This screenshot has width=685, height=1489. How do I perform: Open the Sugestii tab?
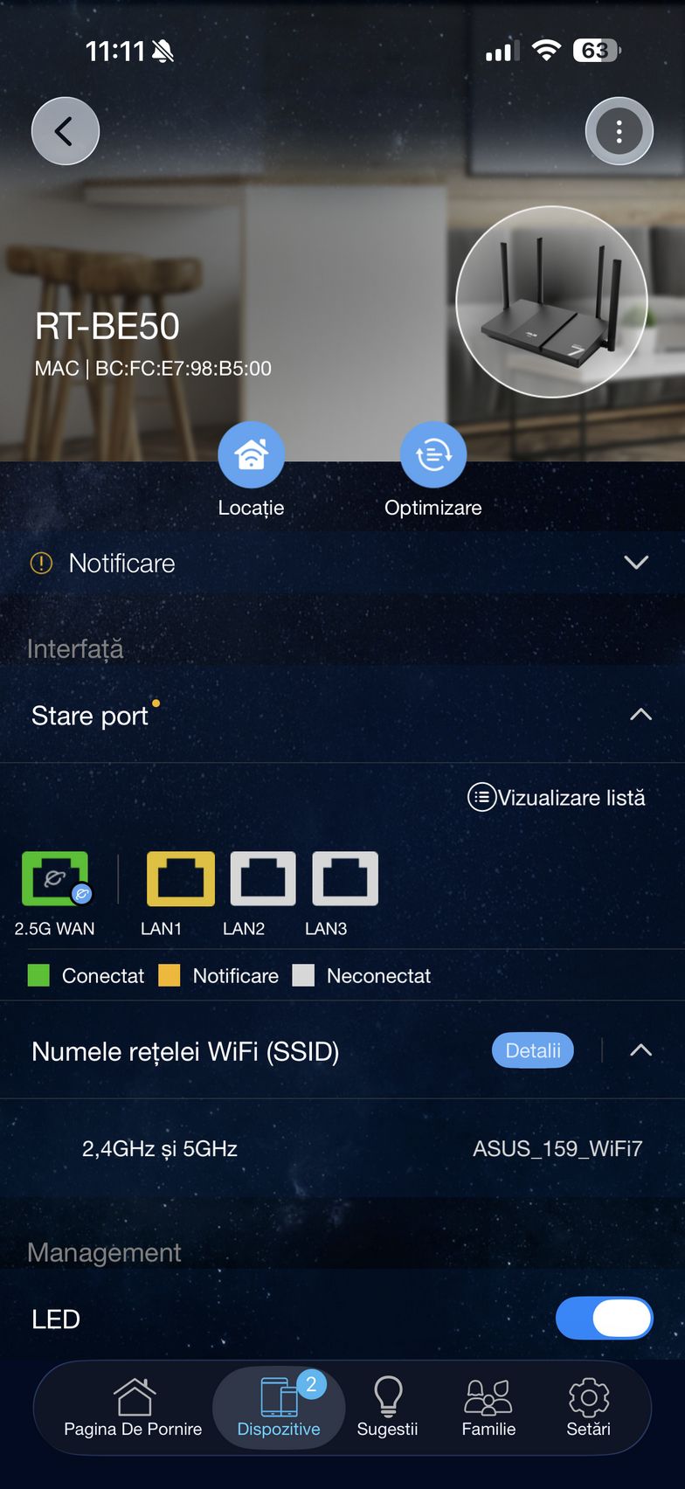[x=387, y=1407]
